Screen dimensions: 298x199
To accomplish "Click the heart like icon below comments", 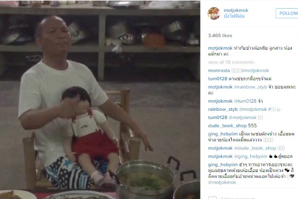I will click(x=212, y=198).
